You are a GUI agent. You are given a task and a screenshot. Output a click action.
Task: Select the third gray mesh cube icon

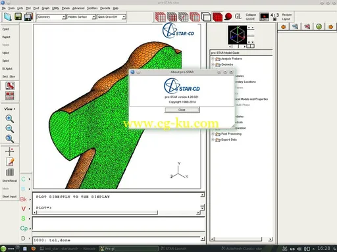tap(183, 16)
